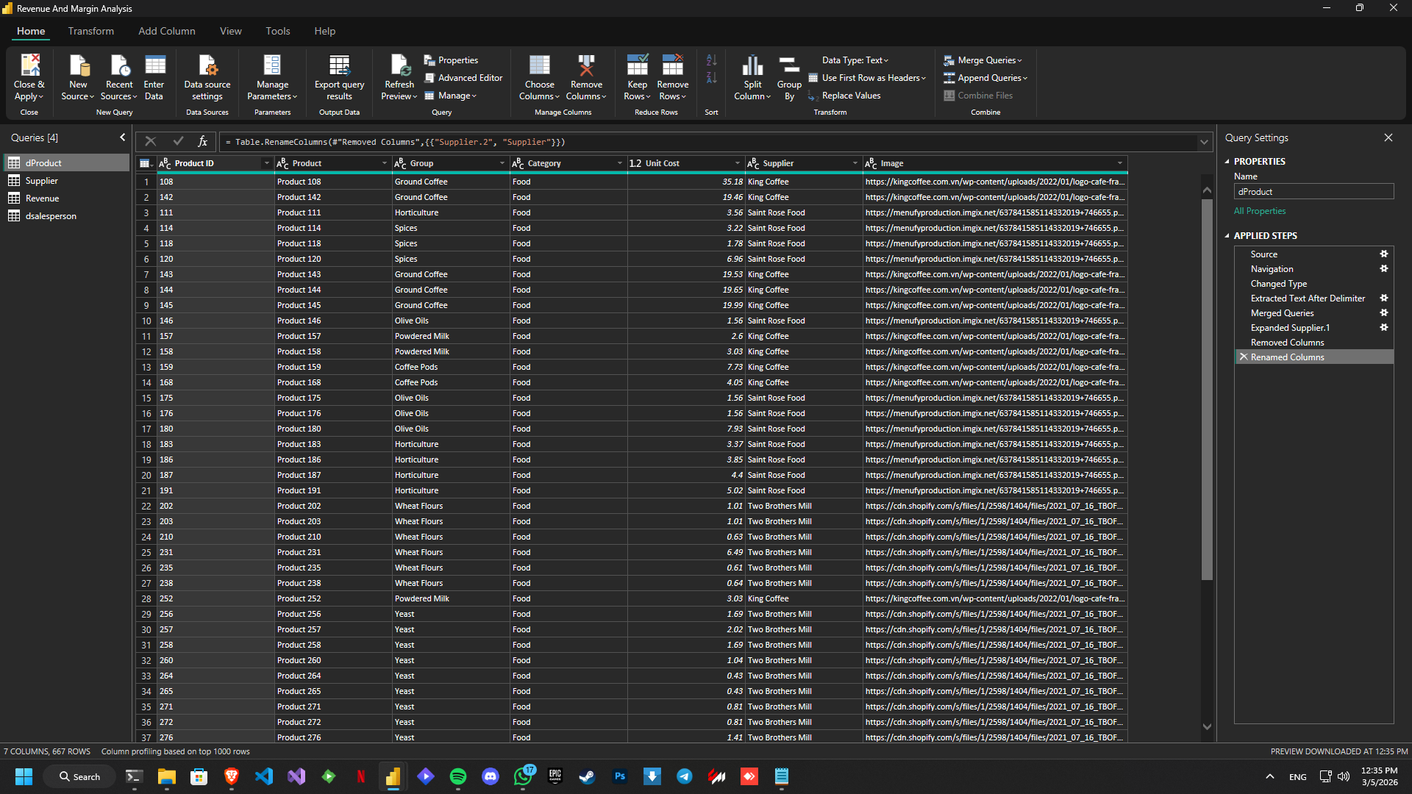This screenshot has width=1412, height=794.
Task: Sort ascending using the A-Z sort icon
Action: pos(710,60)
